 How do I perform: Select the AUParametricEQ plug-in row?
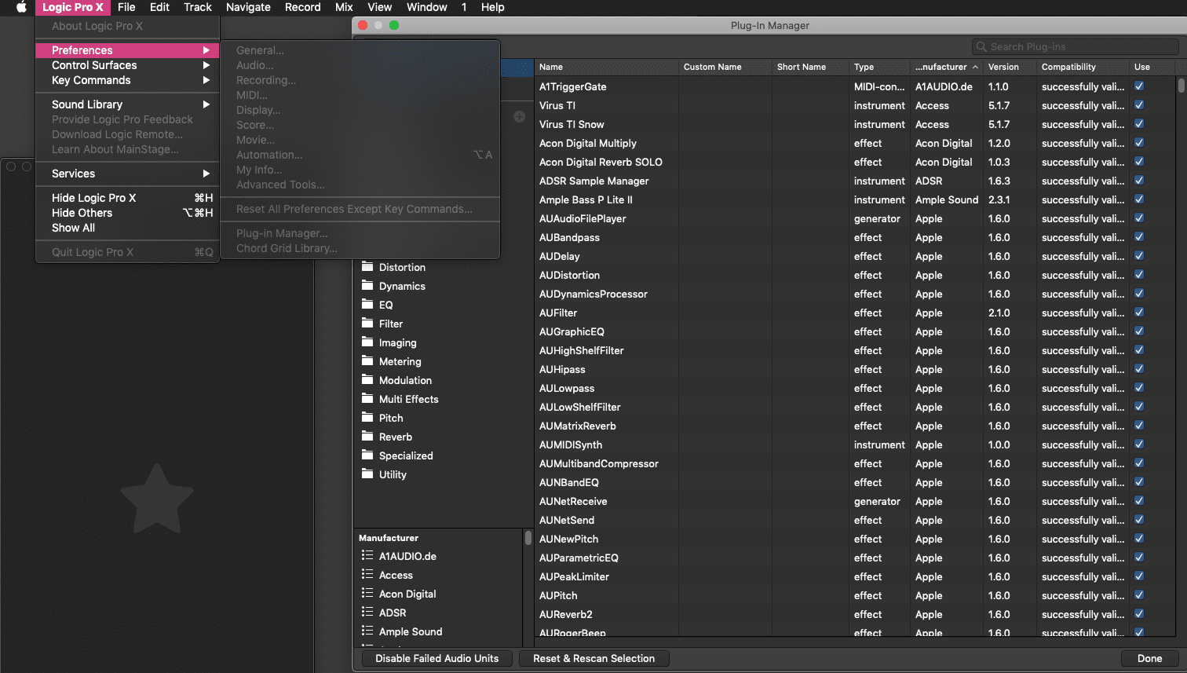(x=856, y=558)
